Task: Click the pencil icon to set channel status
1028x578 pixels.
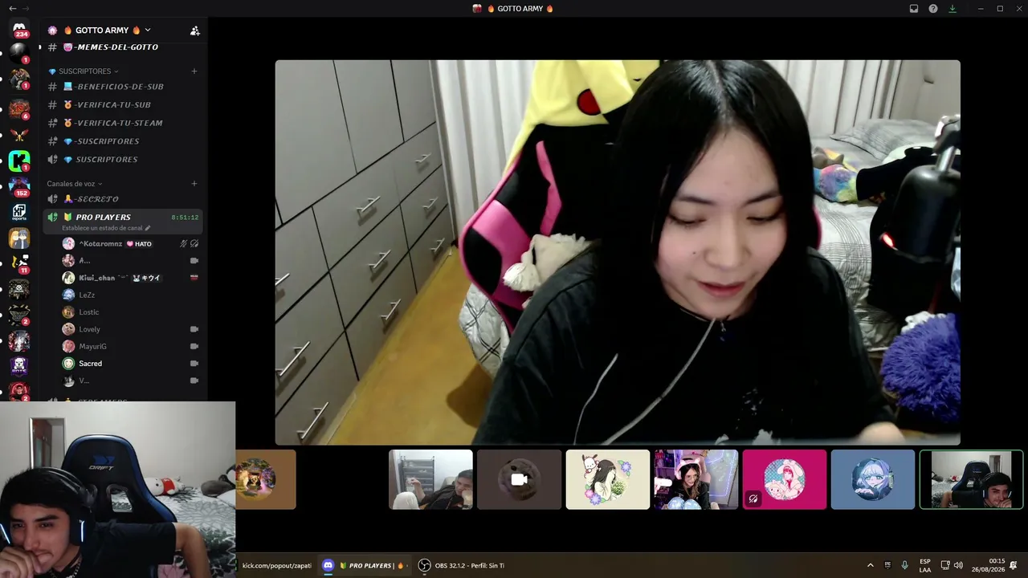Action: [148, 228]
